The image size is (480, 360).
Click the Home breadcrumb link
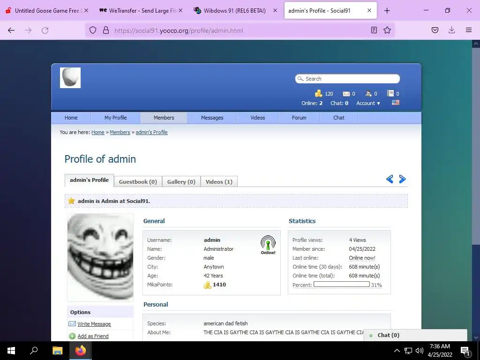(x=98, y=132)
